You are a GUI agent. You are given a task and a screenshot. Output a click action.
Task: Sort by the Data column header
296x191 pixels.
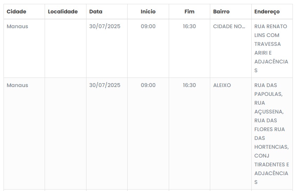pos(96,12)
